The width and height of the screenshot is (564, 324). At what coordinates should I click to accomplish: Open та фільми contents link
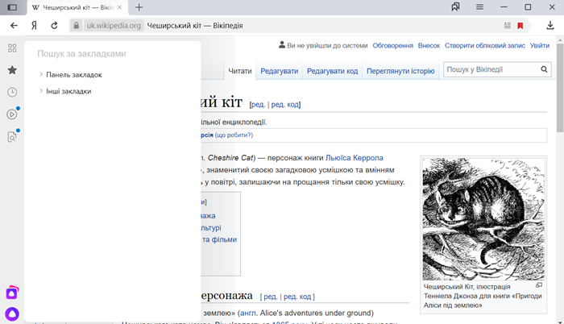pos(219,239)
